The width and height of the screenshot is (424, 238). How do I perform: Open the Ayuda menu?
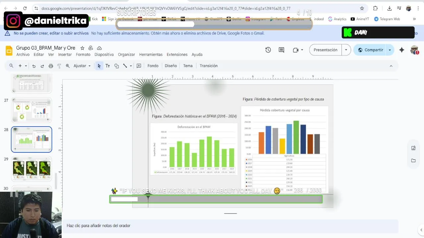(197, 55)
